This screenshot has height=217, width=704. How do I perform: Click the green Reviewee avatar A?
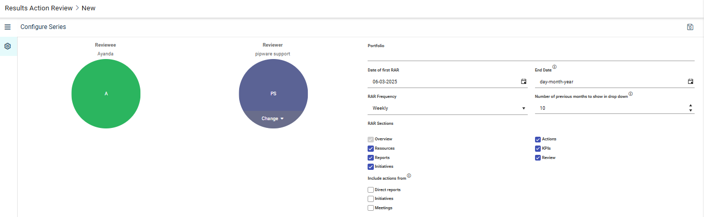pyautogui.click(x=106, y=94)
